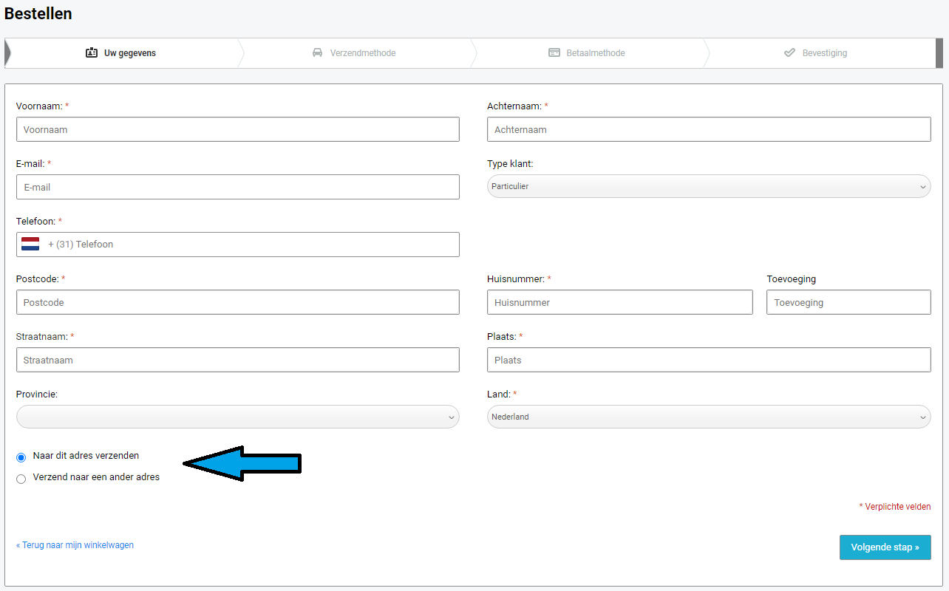Viewport: 949px width, 591px height.
Task: Follow 'Terug naar mijn winkelwagen' link
Action: [x=75, y=545]
